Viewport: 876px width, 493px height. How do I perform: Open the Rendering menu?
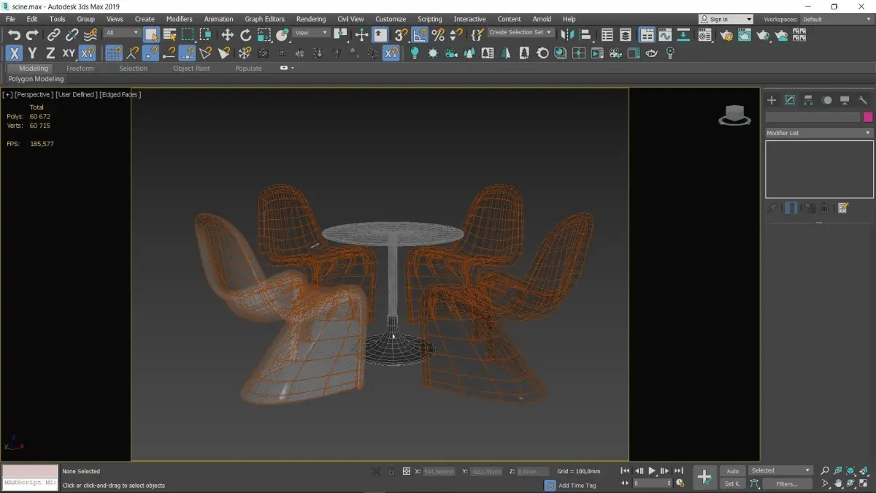(x=311, y=19)
